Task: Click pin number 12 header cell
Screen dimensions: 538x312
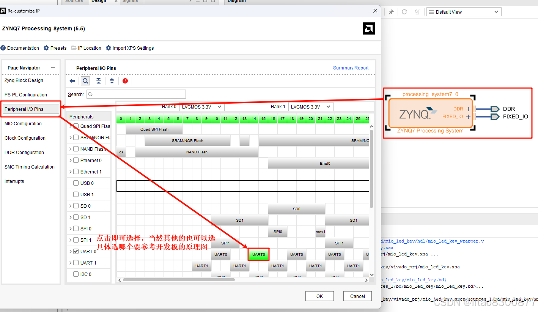Action: pos(235,119)
